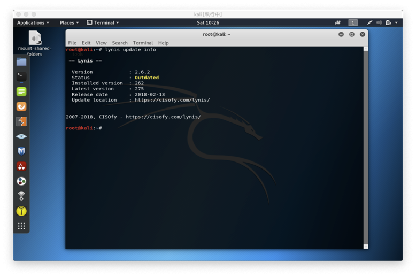Open the power/battery status icon
The width and height of the screenshot is (416, 277).
(x=388, y=22)
